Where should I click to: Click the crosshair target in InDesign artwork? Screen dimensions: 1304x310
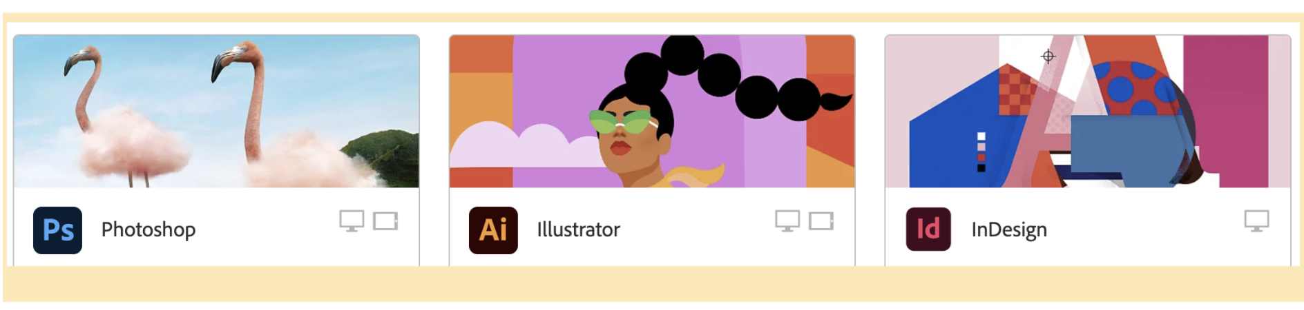coord(1048,56)
